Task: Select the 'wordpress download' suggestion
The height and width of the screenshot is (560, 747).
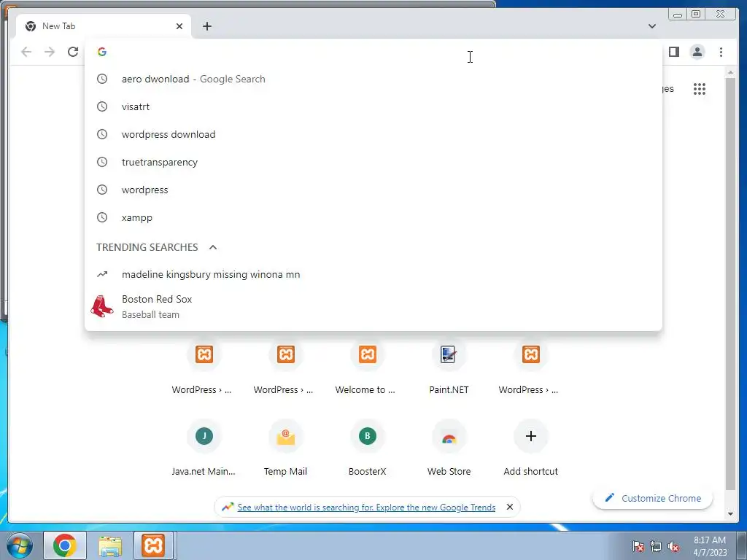Action: (x=373, y=134)
